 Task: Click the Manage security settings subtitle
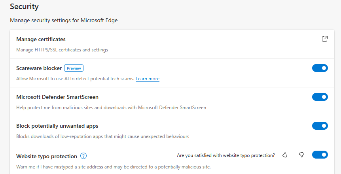coord(64,21)
